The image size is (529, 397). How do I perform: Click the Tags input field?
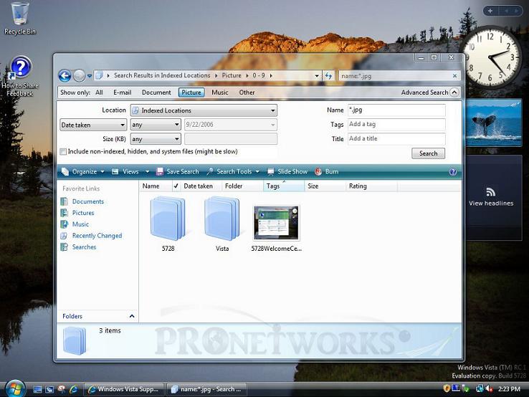(396, 125)
